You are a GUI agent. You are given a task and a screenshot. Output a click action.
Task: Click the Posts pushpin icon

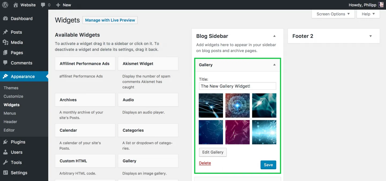(5, 32)
